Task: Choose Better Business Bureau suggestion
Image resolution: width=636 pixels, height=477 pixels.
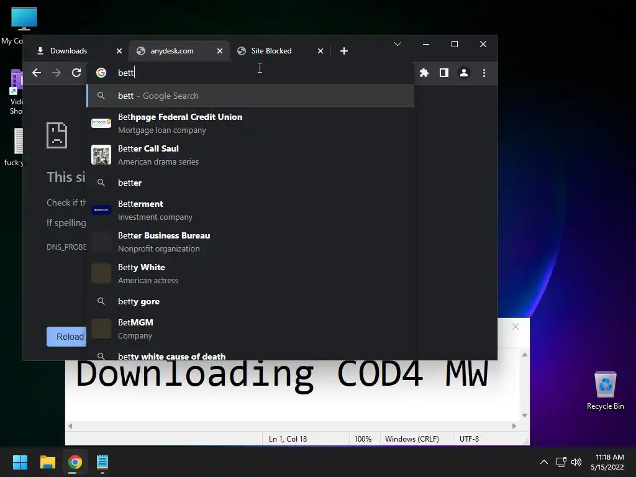Action: pos(251,242)
